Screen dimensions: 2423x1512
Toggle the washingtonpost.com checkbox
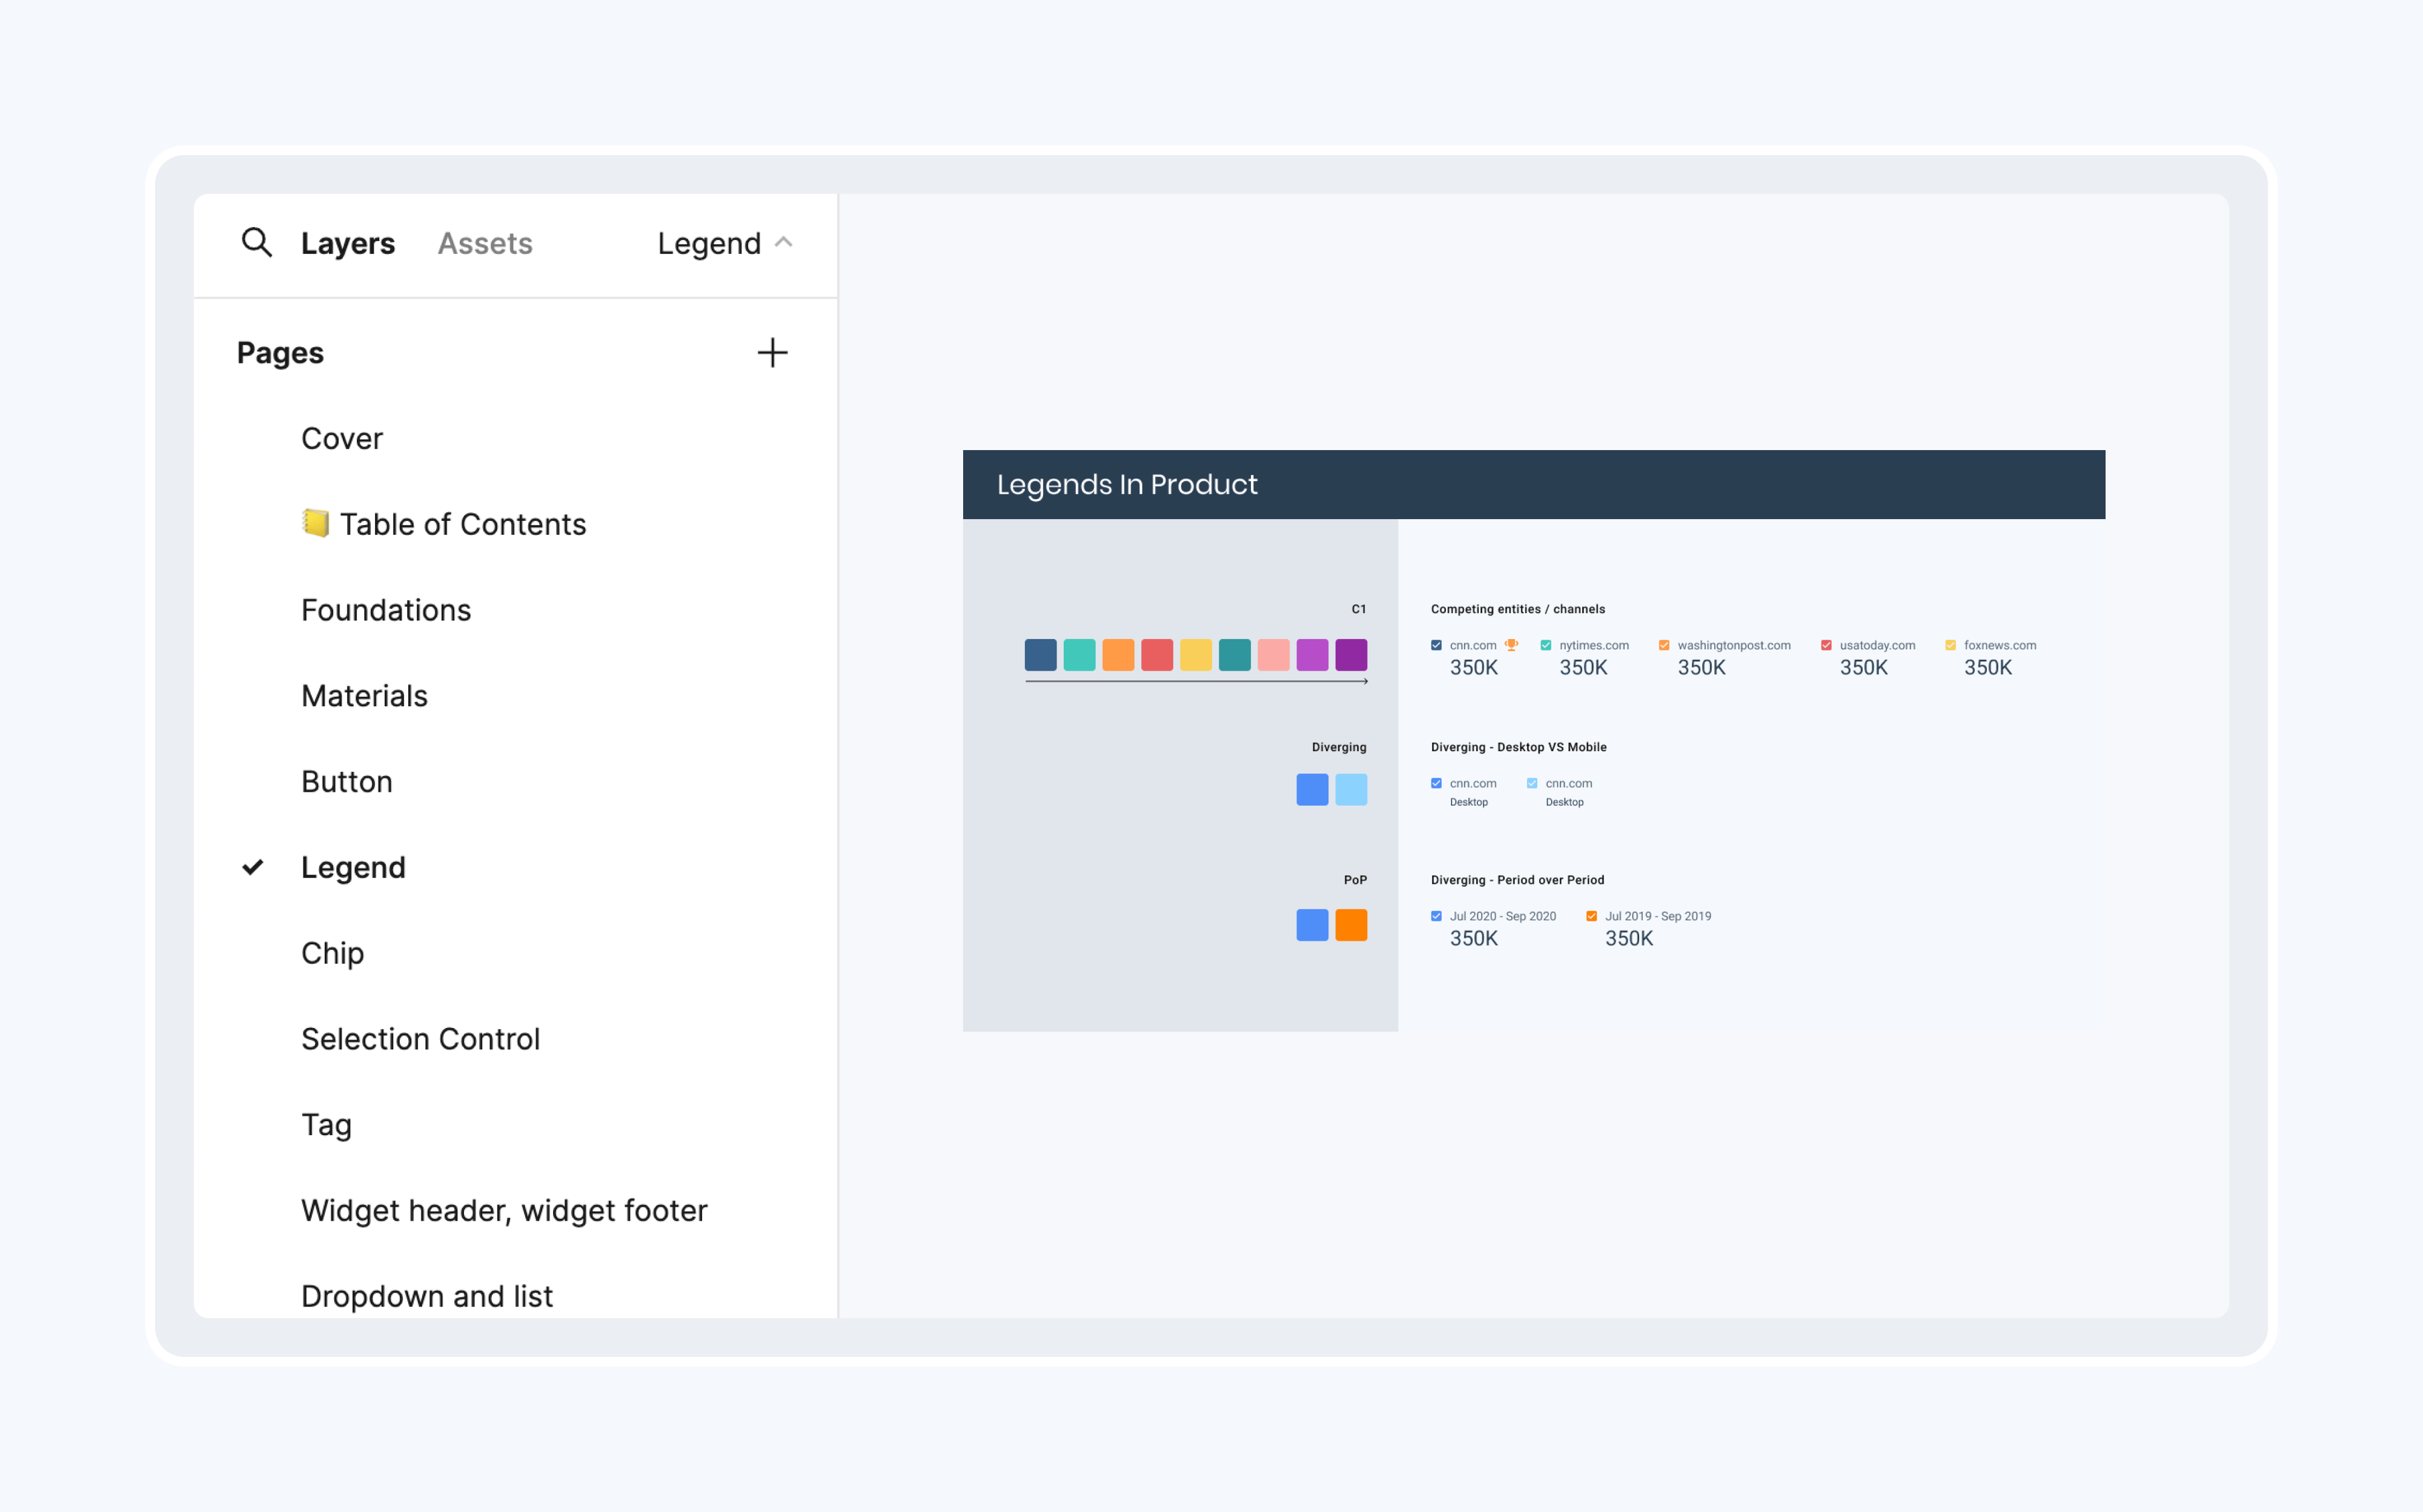(1664, 645)
